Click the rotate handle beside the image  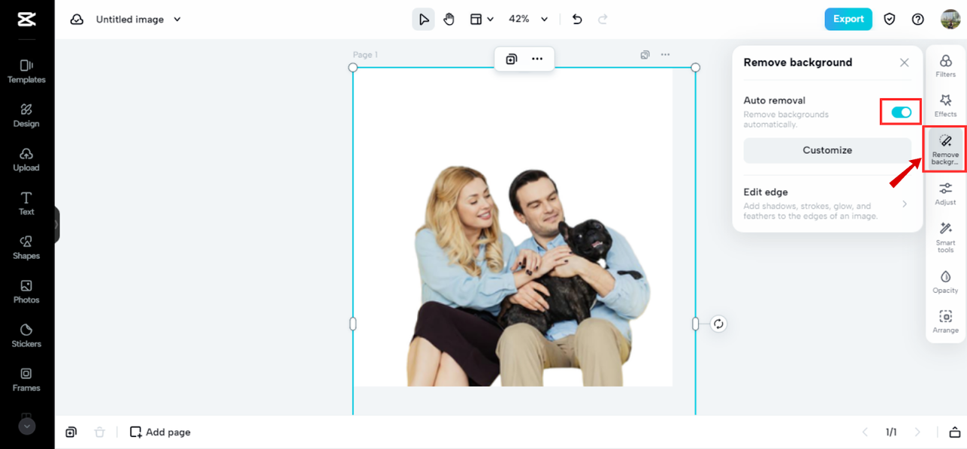[x=718, y=324]
